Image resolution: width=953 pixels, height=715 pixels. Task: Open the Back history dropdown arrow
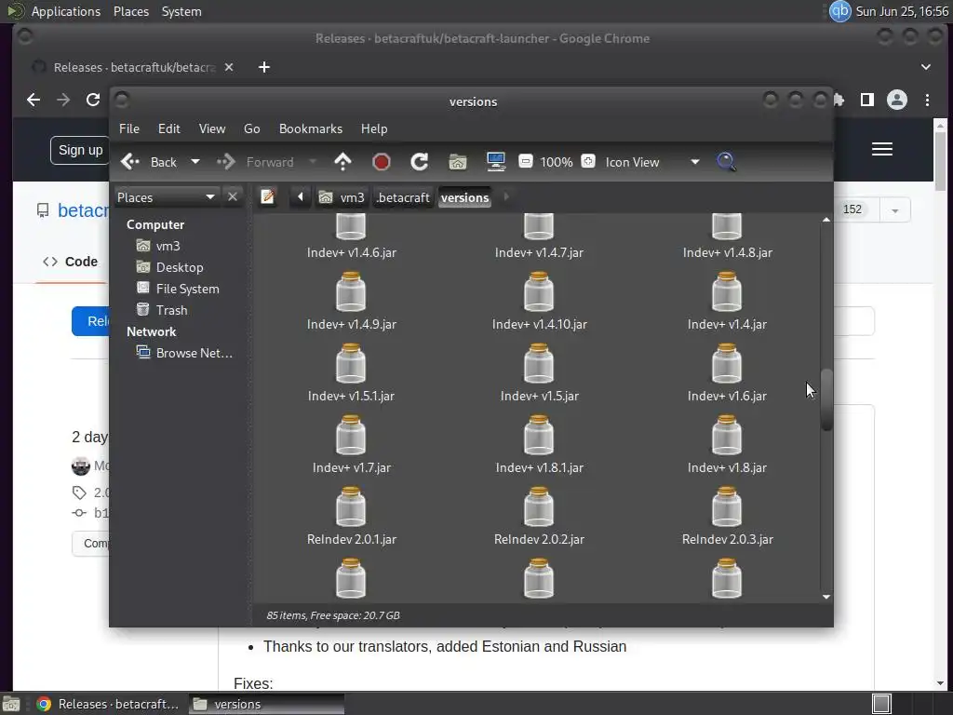pyautogui.click(x=195, y=162)
